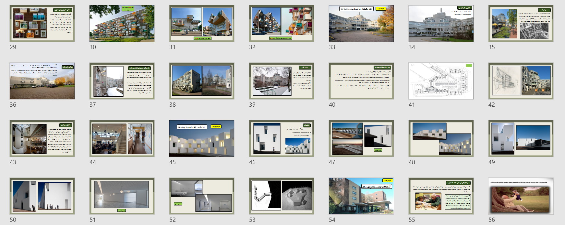Choose slide 36 showing parking lot and autumn tree
This screenshot has width=565, height=225.
pyautogui.click(x=42, y=81)
